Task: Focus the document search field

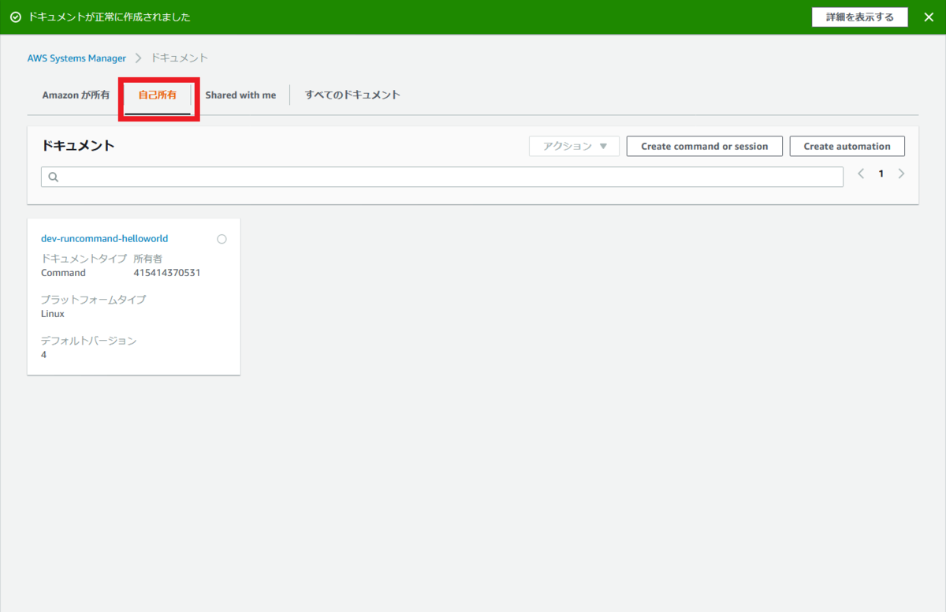Action: click(x=441, y=177)
